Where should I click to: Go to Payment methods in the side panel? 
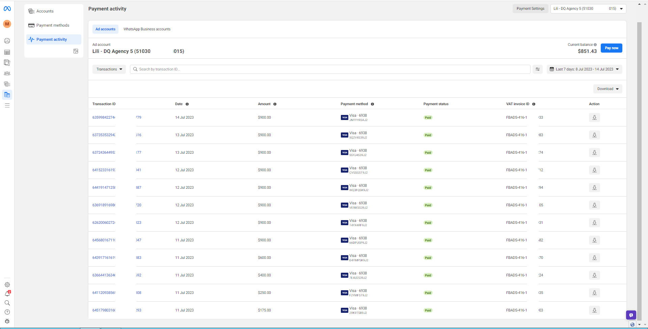[x=54, y=25]
